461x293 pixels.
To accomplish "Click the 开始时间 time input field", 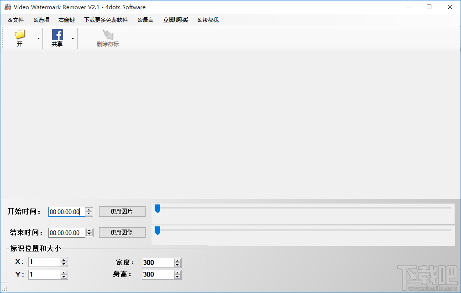I will pos(66,211).
